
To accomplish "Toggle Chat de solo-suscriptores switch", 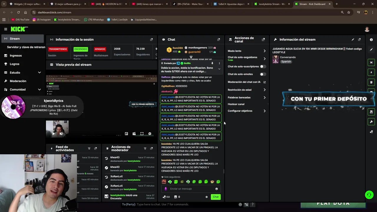I will 263,67.
